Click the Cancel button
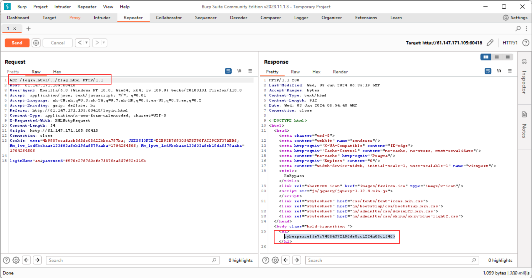 pos(58,43)
